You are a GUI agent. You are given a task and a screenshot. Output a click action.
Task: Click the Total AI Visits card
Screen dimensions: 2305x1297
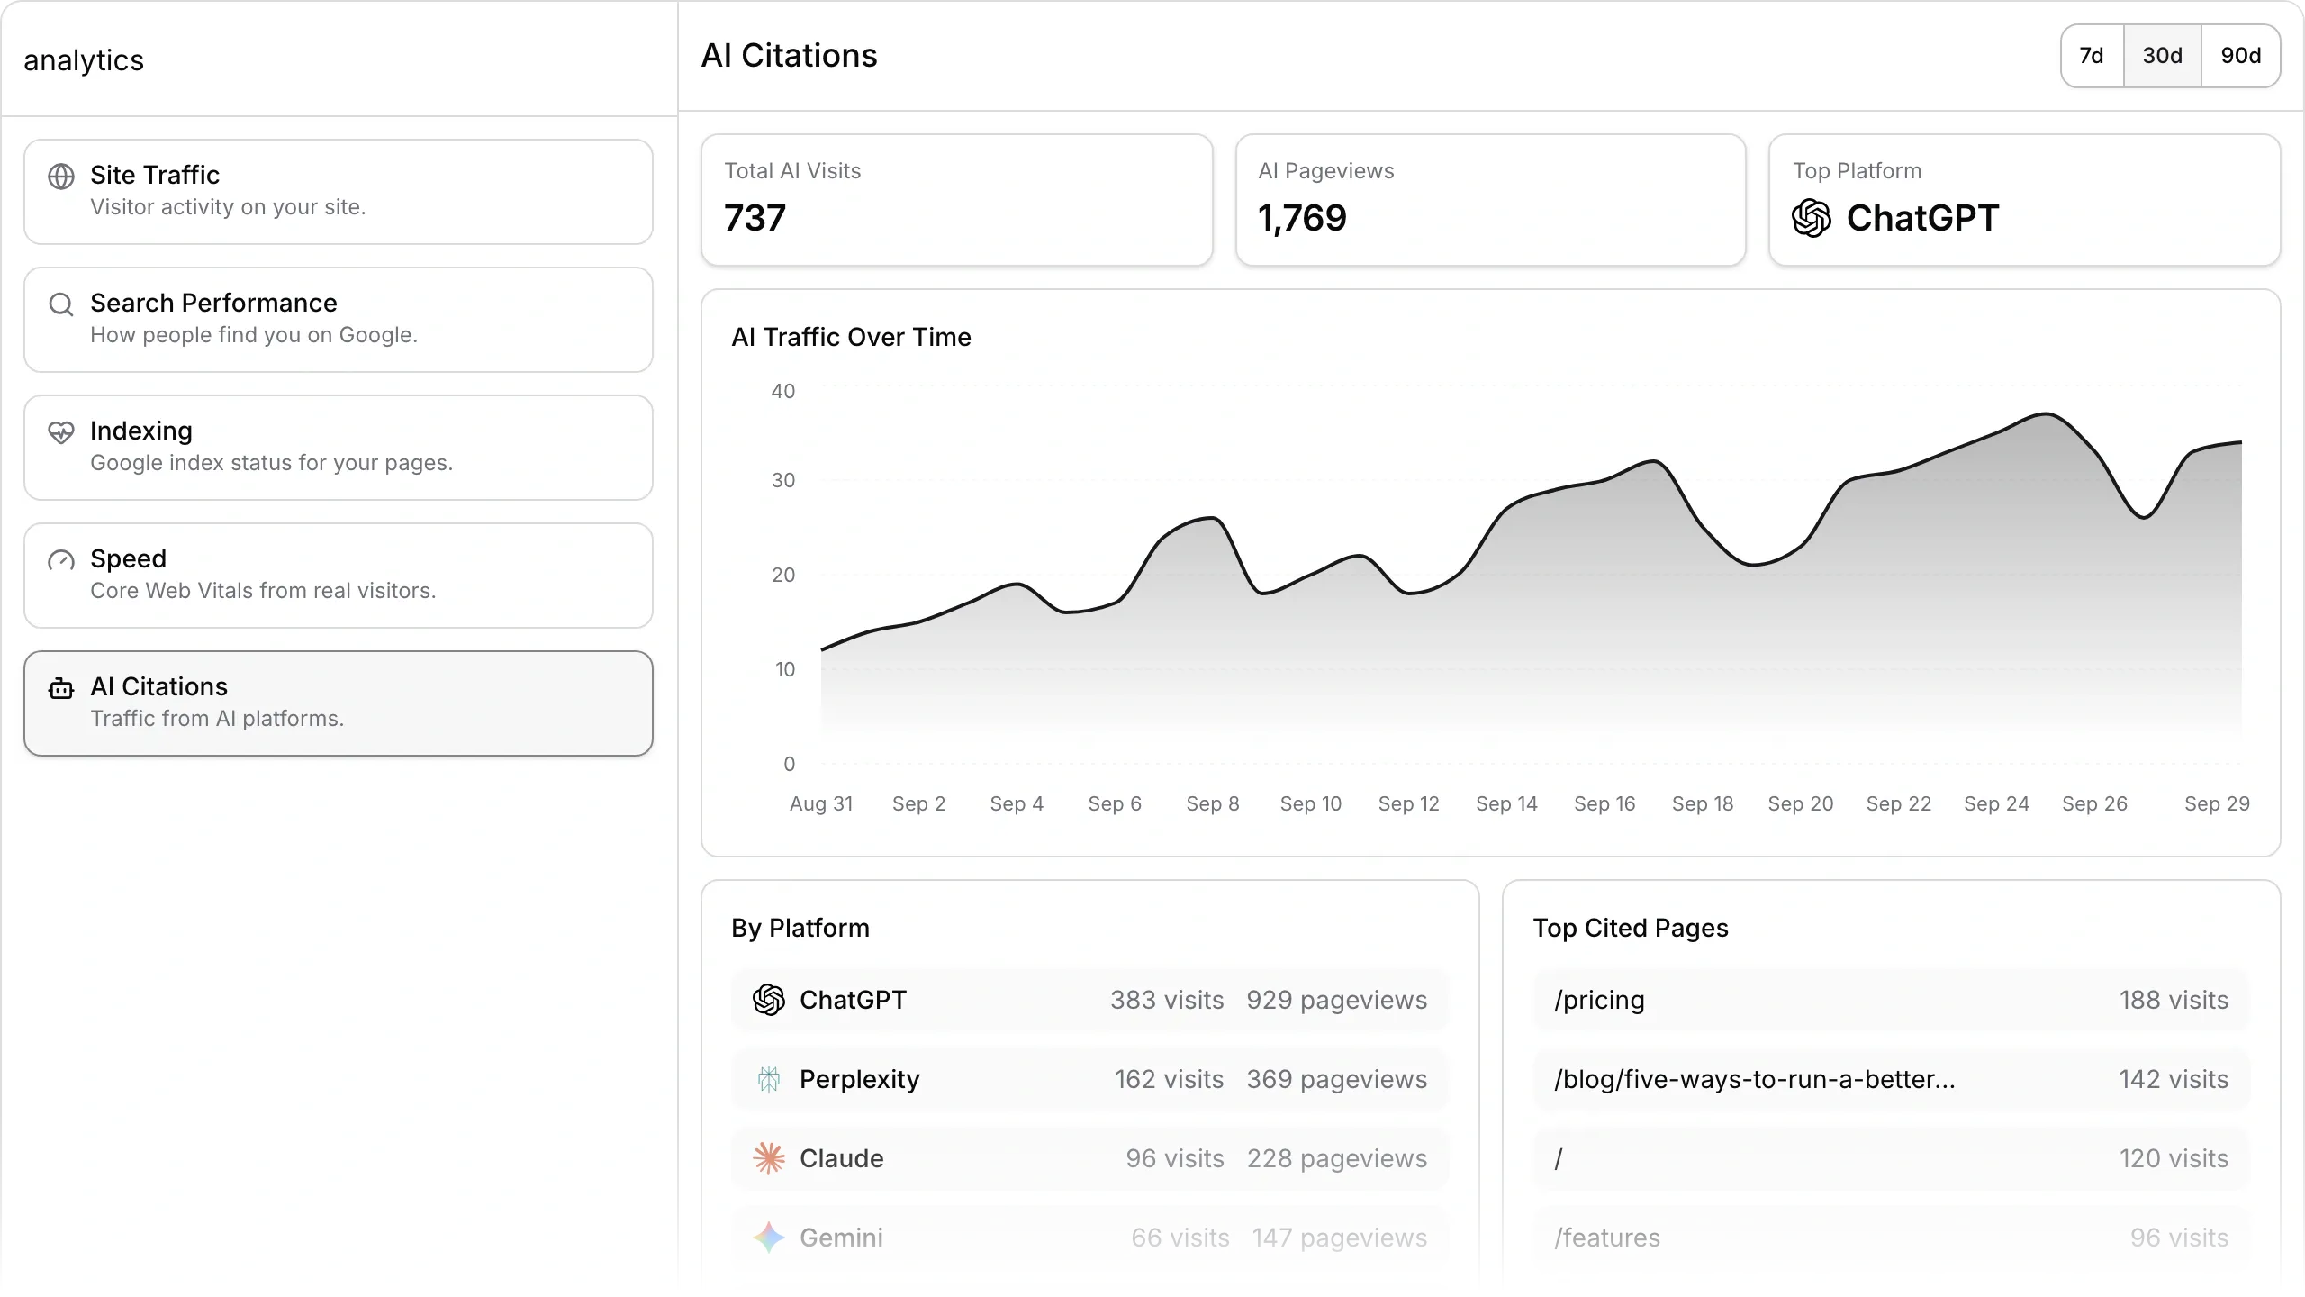click(x=957, y=200)
